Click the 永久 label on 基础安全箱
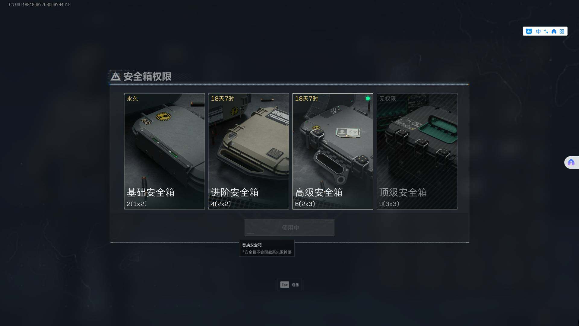 (132, 99)
